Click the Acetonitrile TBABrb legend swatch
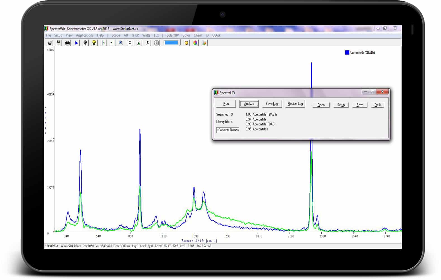Screen dimensions: 441x280 347,52
